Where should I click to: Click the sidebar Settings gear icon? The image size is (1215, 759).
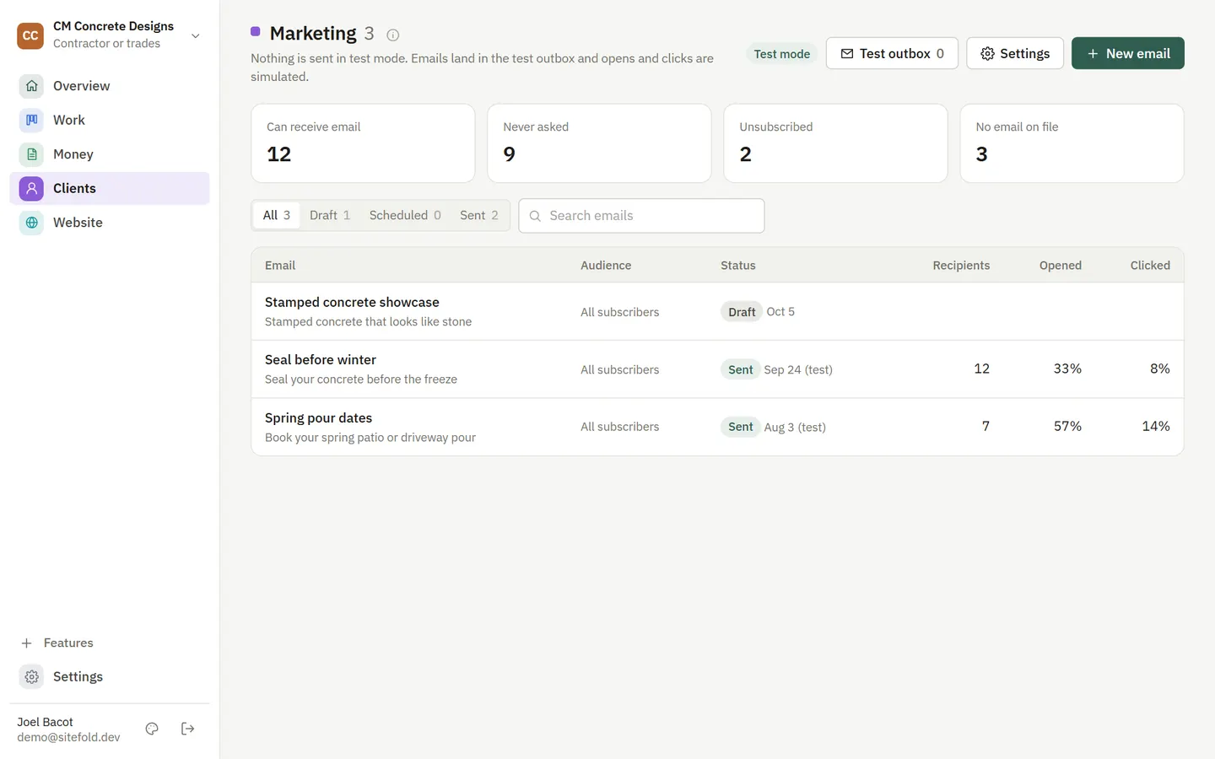pos(31,676)
